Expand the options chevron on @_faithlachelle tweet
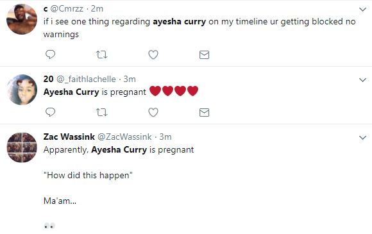 tap(363, 80)
